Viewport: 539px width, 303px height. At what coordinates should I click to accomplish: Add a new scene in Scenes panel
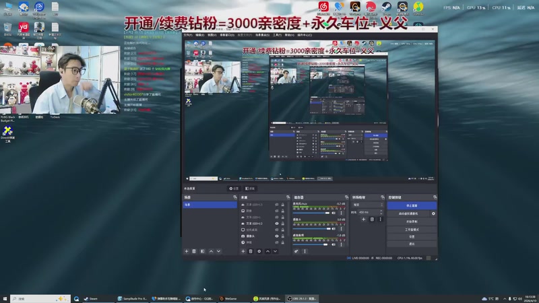tap(187, 251)
